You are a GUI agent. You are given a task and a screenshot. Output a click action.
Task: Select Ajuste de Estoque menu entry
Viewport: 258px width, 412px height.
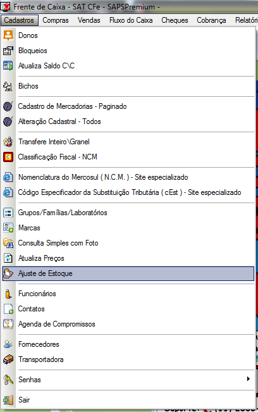[128, 273]
